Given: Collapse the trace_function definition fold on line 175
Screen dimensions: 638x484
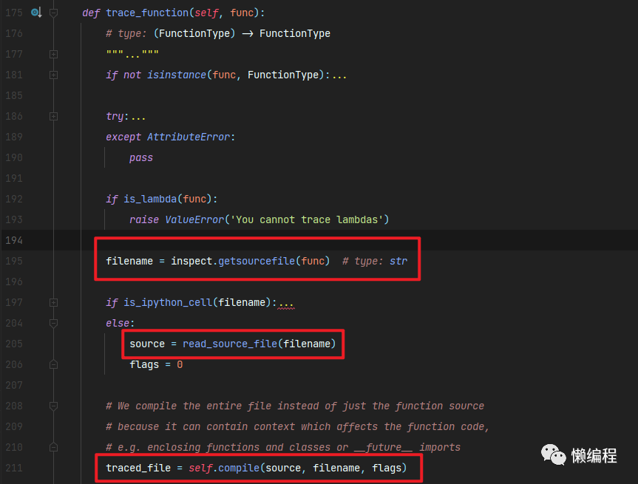Looking at the screenshot, I should pos(53,13).
